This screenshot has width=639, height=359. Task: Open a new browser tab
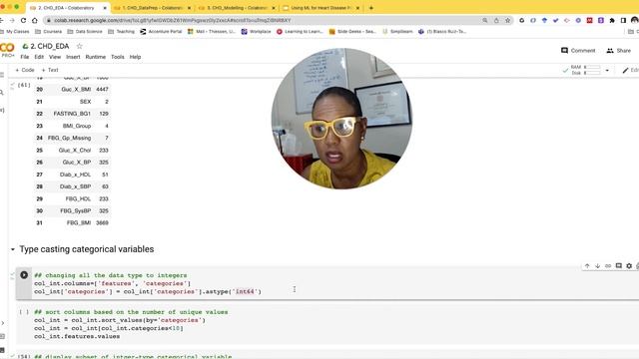click(370, 8)
